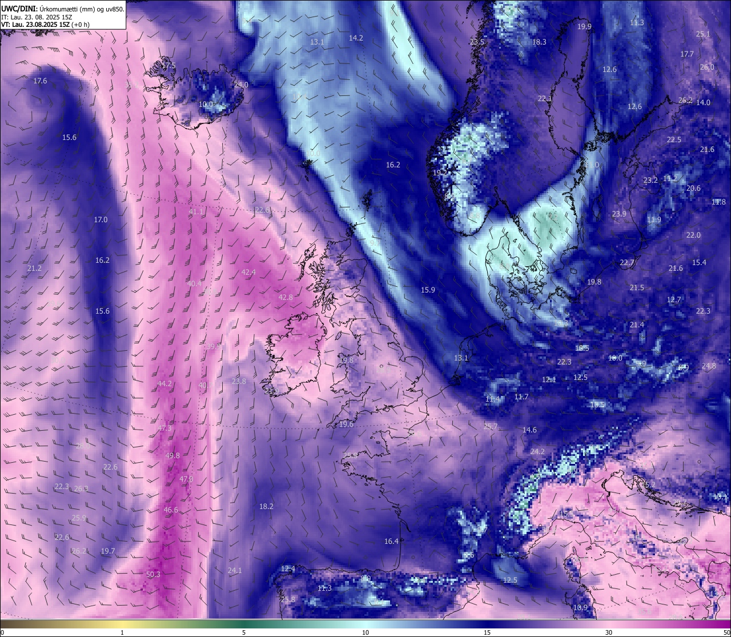Select the 10.9 label near the bottom edge
The height and width of the screenshot is (637, 731).
coord(581,608)
